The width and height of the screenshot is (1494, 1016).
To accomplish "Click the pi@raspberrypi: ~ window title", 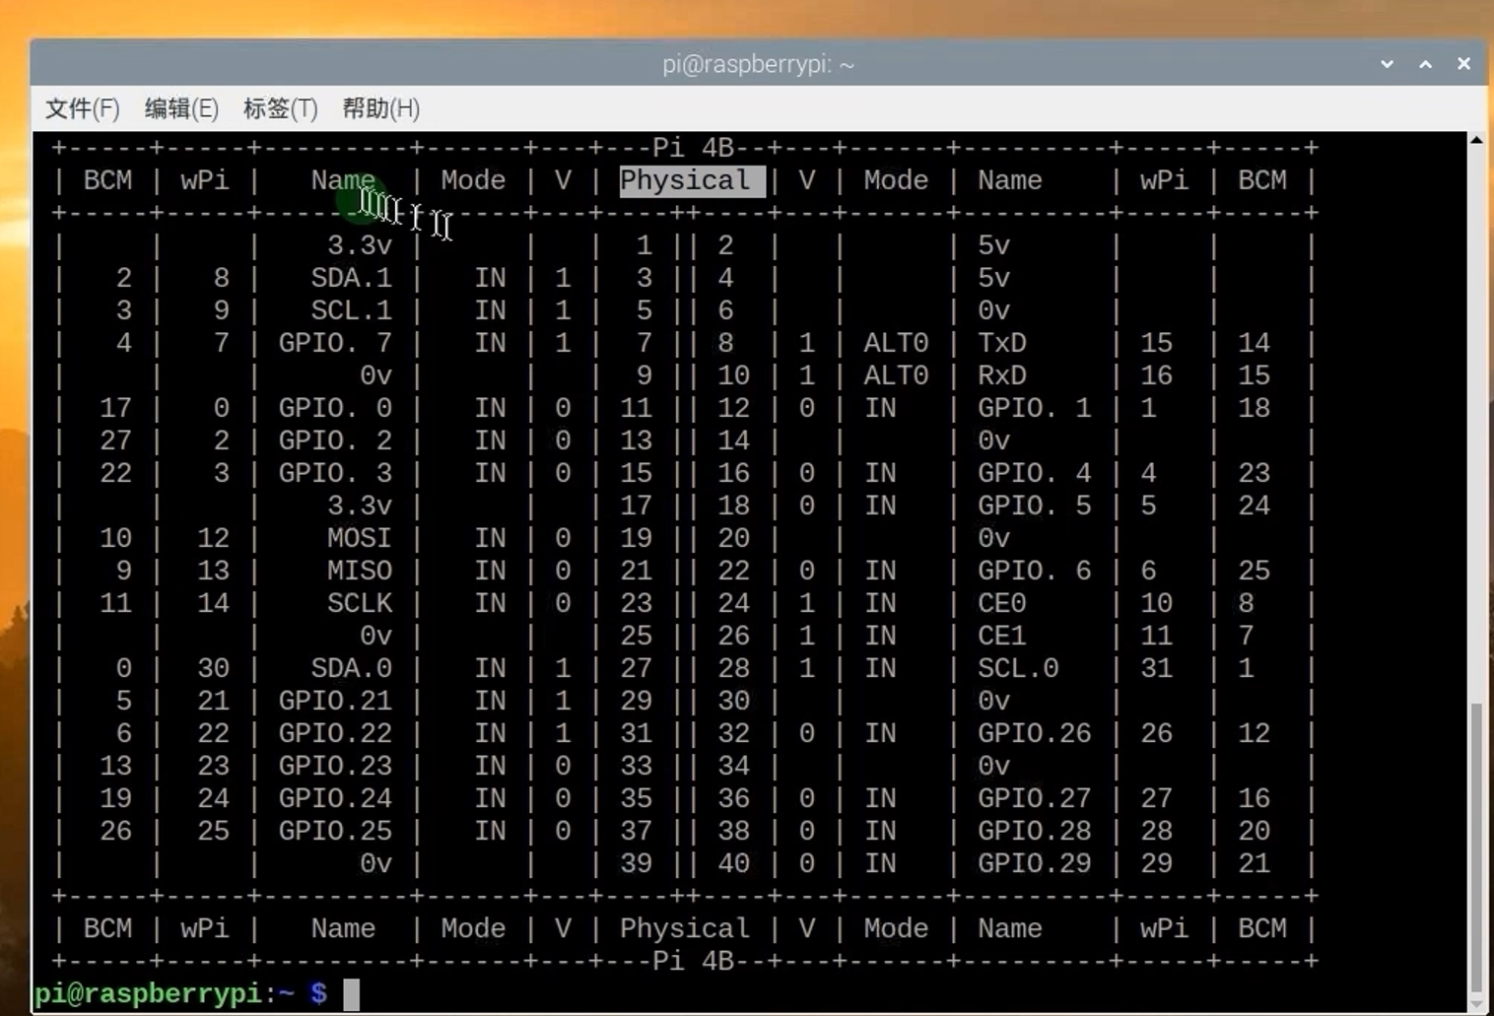I will click(758, 65).
